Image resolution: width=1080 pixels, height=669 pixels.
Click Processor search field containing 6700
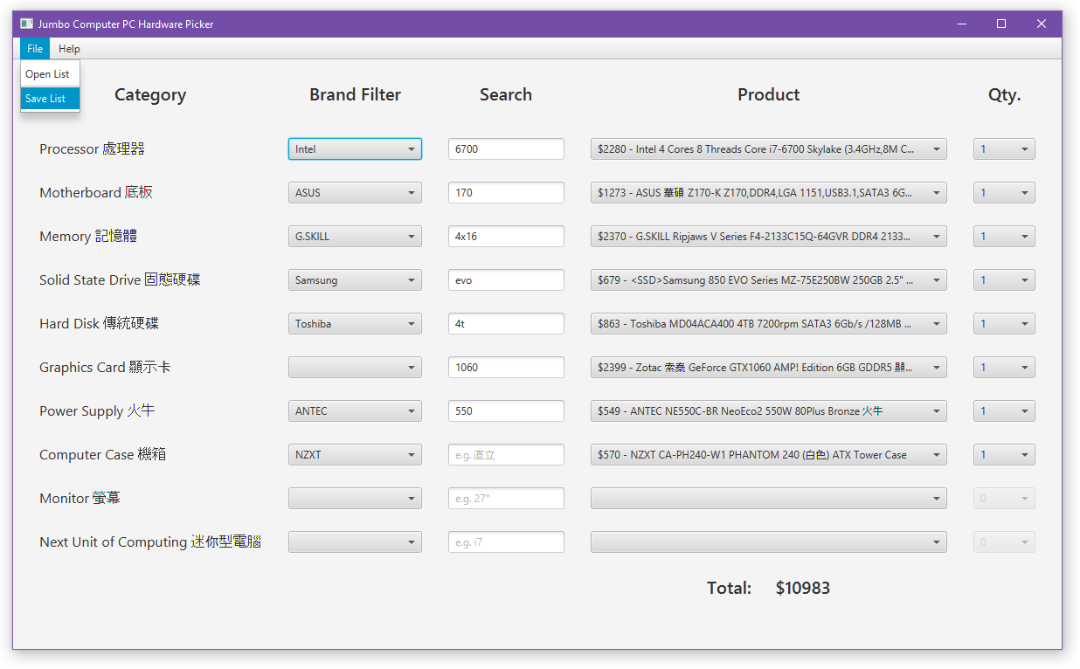[x=506, y=149]
